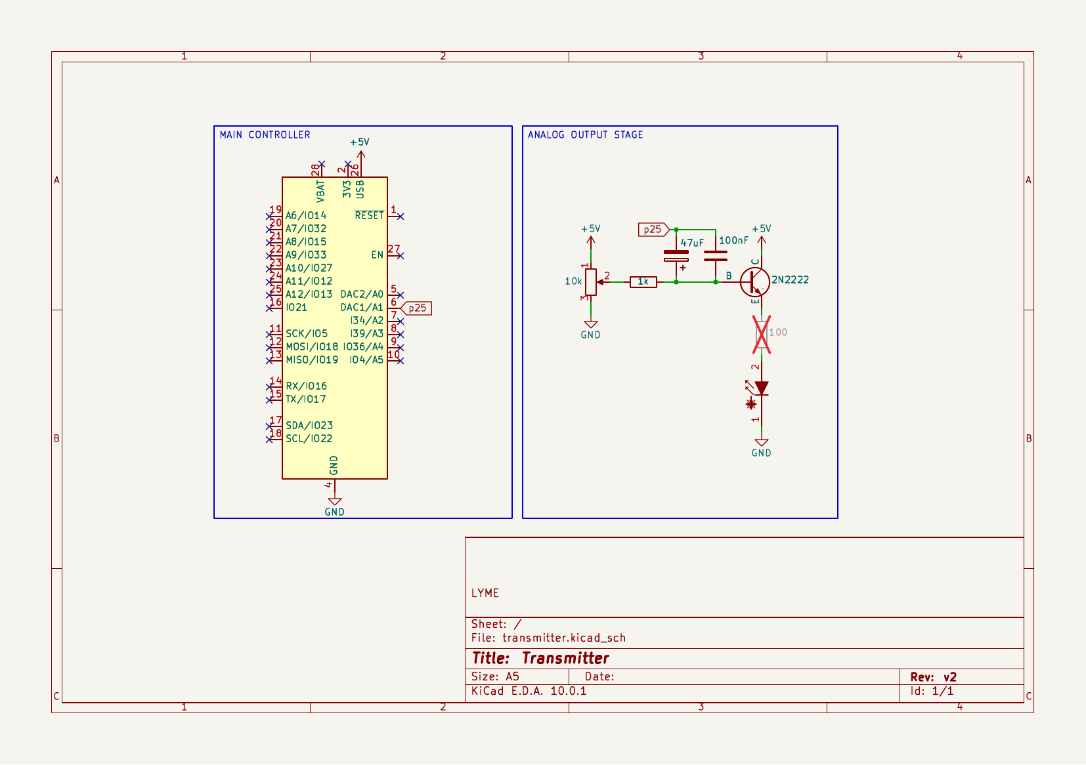Click the no-connect marker on pin 19
Screen dimensions: 1086x765
[x=269, y=216]
